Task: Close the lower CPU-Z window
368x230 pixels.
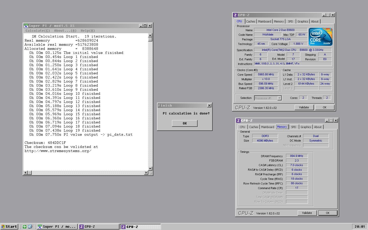Action: click(336, 121)
